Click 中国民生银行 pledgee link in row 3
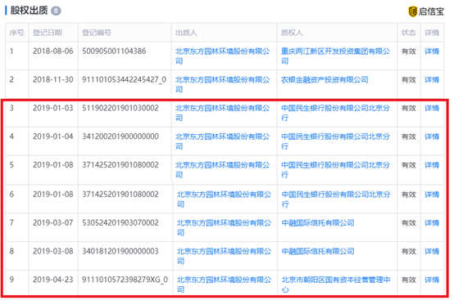 335,113
